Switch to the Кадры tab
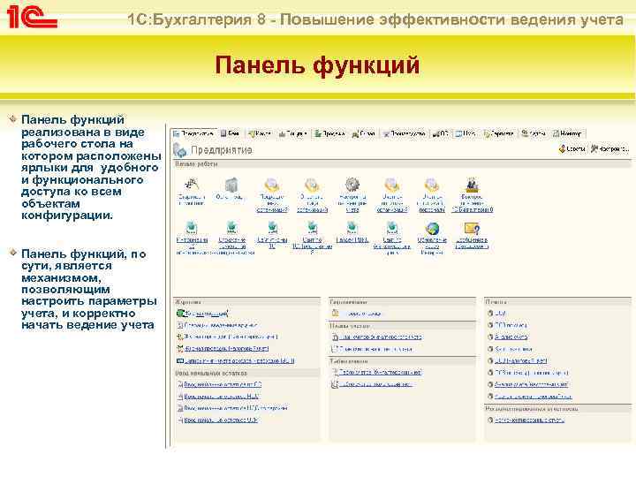 click(534, 133)
